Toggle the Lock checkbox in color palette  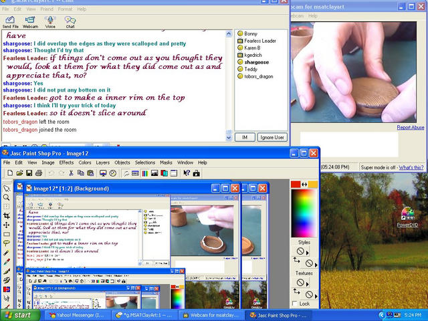(295, 304)
